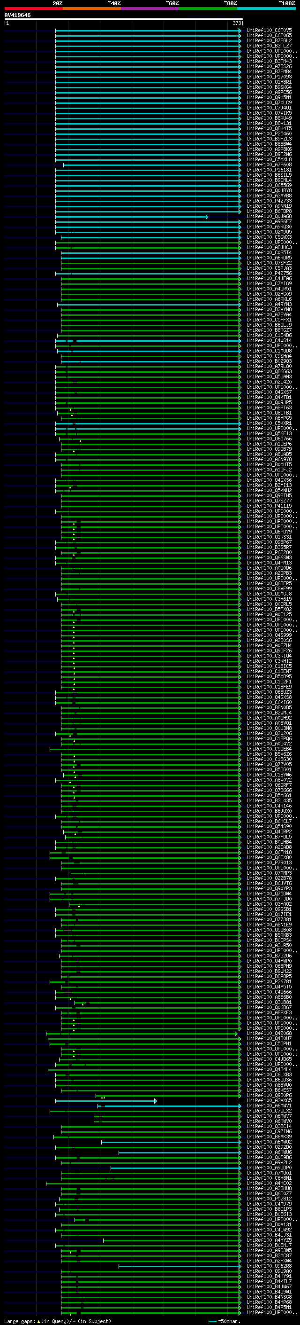Select the UniRef100_P42733 row label

pyautogui.click(x=269, y=201)
